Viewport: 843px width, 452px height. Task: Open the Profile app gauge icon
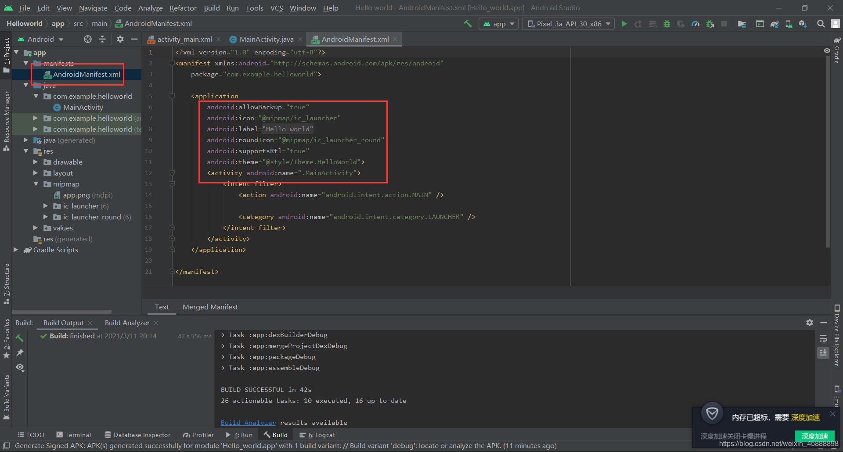point(695,24)
